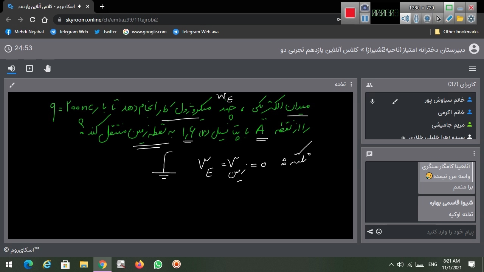Click the whiteboard brush icon
This screenshot has height=272, width=484.
tap(12, 85)
